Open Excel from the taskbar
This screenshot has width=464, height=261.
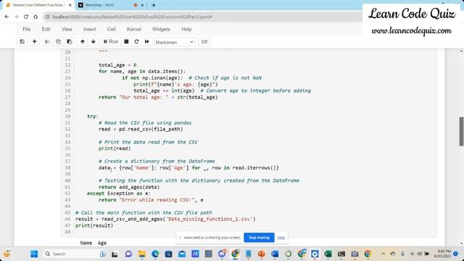[x=328, y=254]
